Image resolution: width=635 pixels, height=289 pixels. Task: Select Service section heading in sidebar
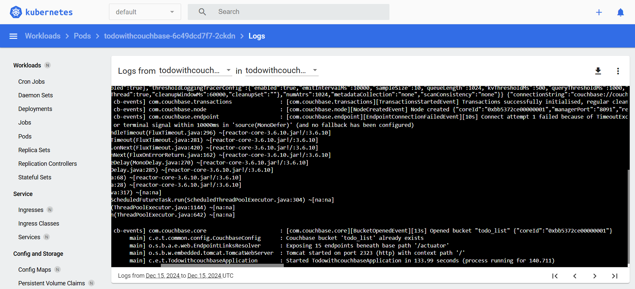click(x=23, y=194)
